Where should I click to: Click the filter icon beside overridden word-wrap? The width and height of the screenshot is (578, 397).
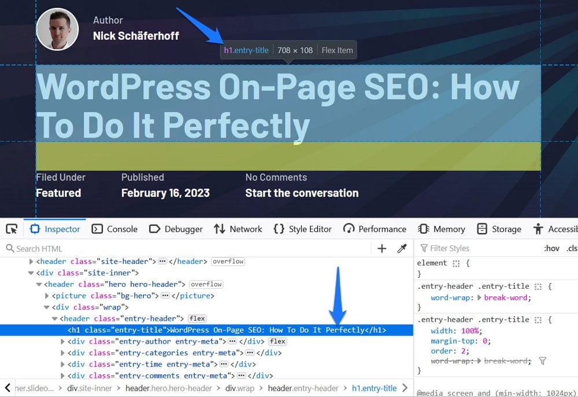tap(542, 361)
